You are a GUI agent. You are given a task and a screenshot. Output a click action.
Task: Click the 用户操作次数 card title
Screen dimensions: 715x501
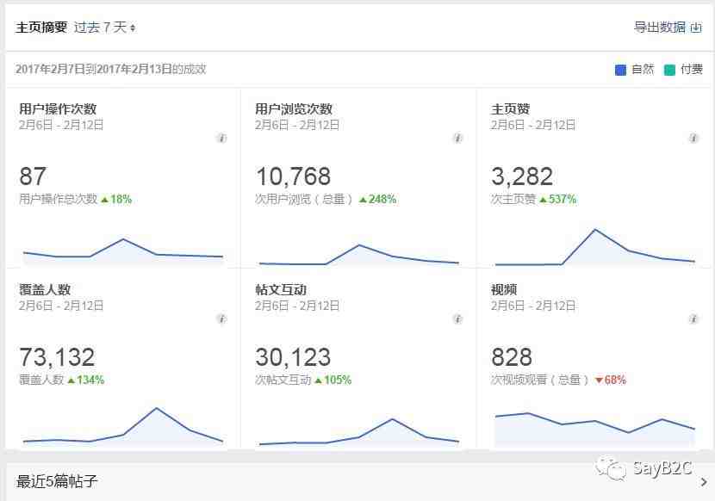[x=58, y=109]
